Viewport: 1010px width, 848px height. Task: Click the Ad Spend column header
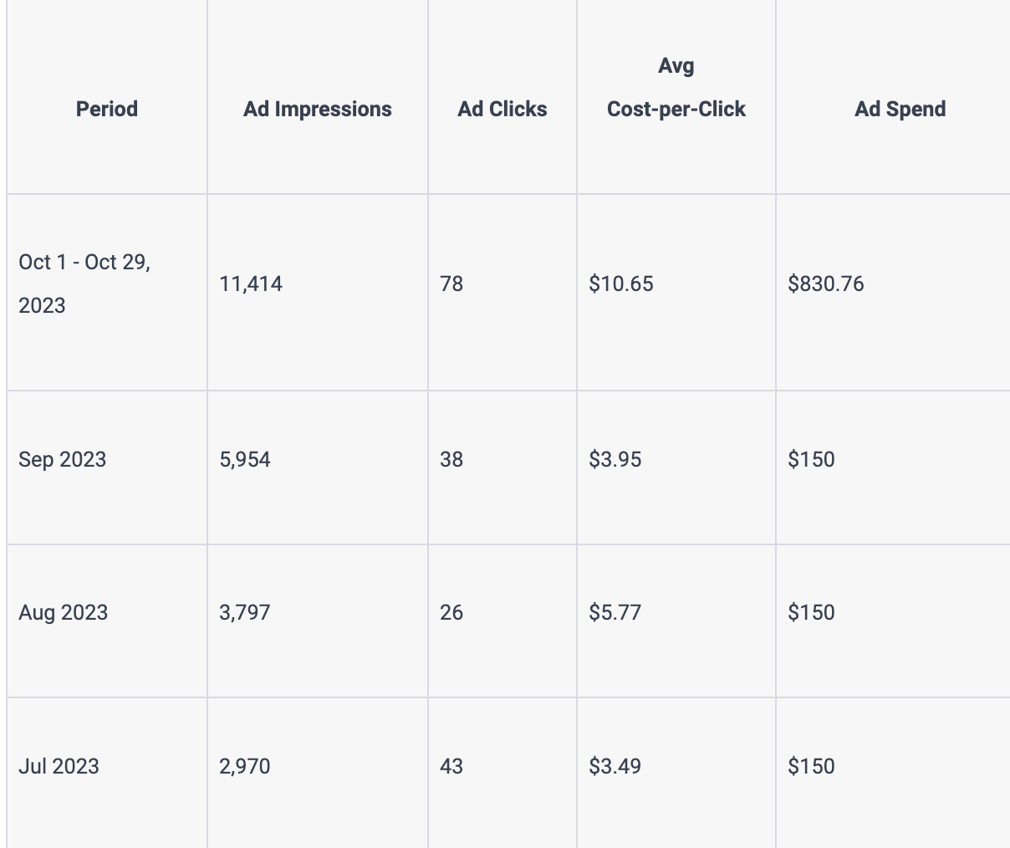pos(900,109)
